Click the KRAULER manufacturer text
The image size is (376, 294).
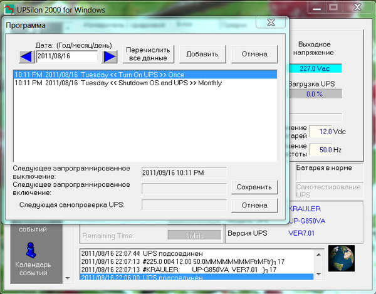305,209
